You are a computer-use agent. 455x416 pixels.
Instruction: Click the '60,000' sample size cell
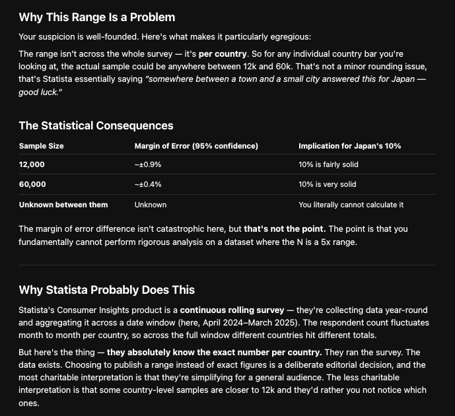pyautogui.click(x=32, y=184)
